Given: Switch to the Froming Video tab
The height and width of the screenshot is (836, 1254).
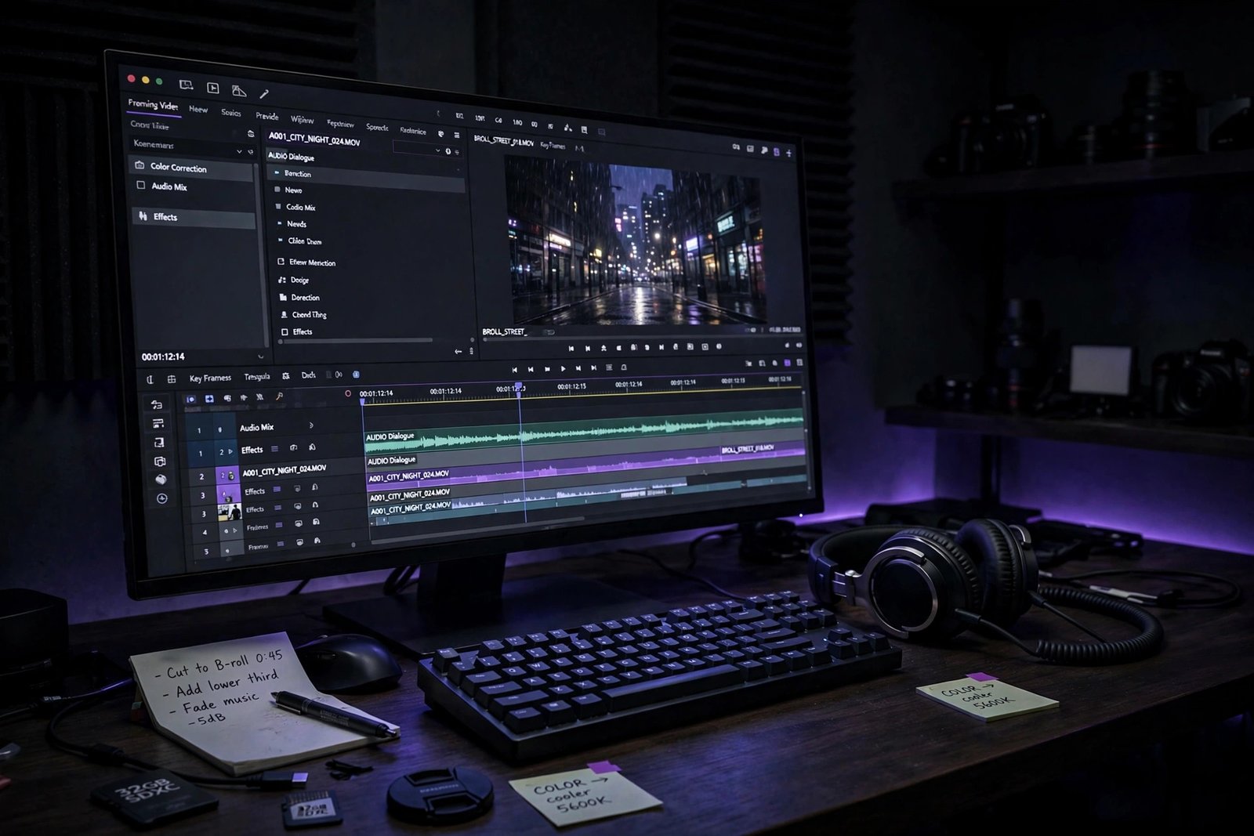Looking at the screenshot, I should pyautogui.click(x=153, y=104).
